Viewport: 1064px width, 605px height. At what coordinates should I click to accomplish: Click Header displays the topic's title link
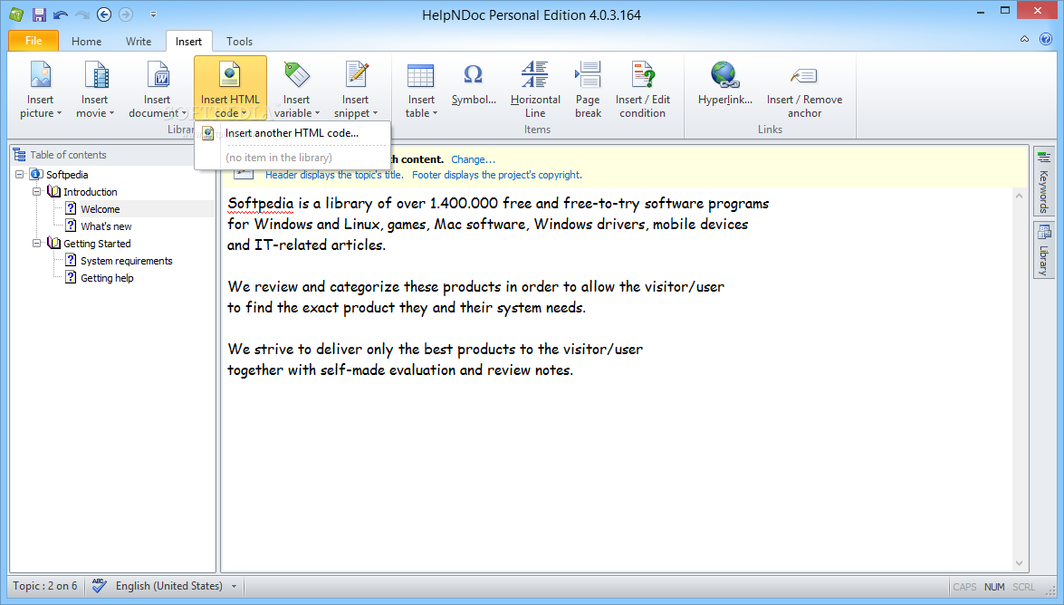(334, 175)
